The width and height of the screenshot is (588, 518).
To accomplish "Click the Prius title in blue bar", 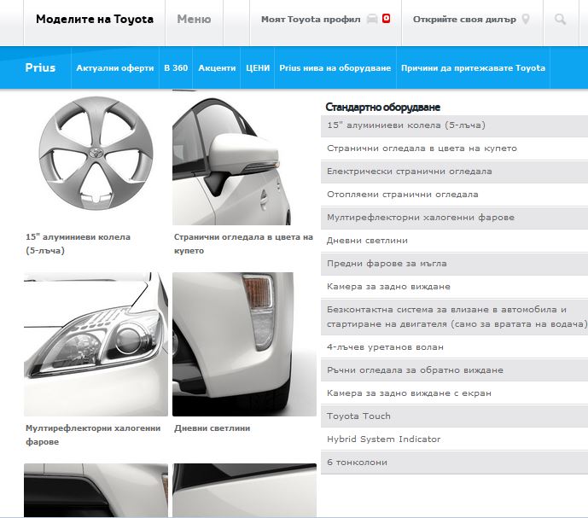I will click(x=40, y=67).
